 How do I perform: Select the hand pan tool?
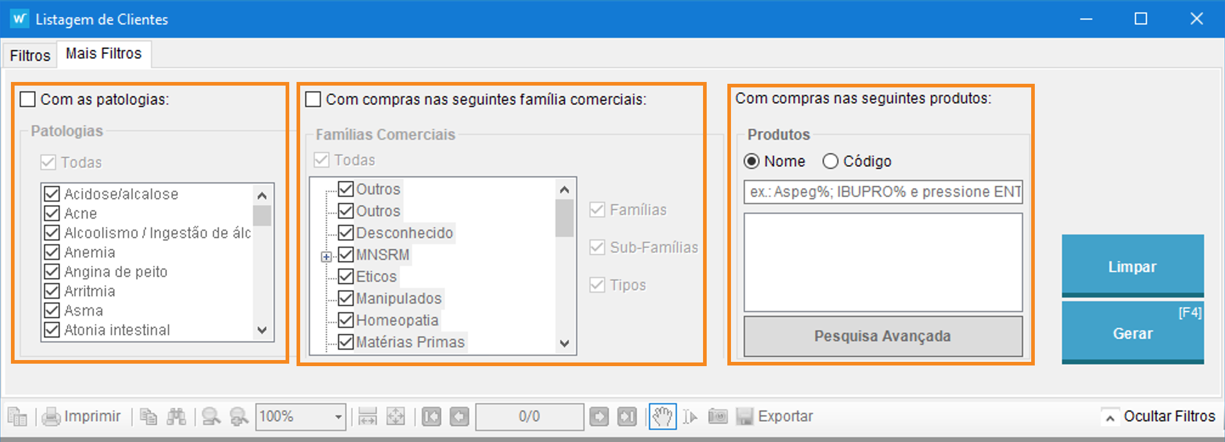[x=662, y=416]
